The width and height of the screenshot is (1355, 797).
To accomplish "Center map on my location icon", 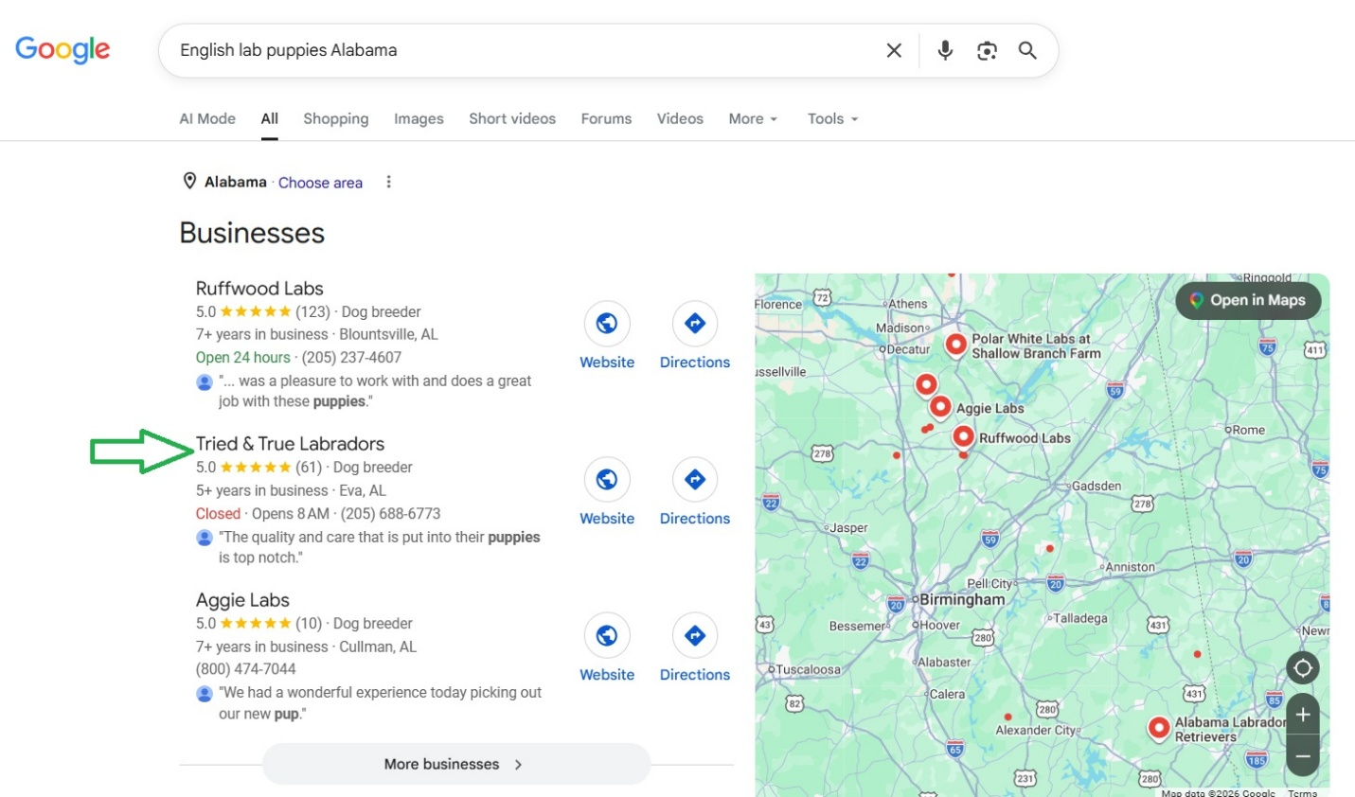I will click(1303, 668).
